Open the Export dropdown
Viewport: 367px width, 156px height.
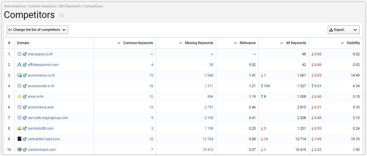pos(344,30)
